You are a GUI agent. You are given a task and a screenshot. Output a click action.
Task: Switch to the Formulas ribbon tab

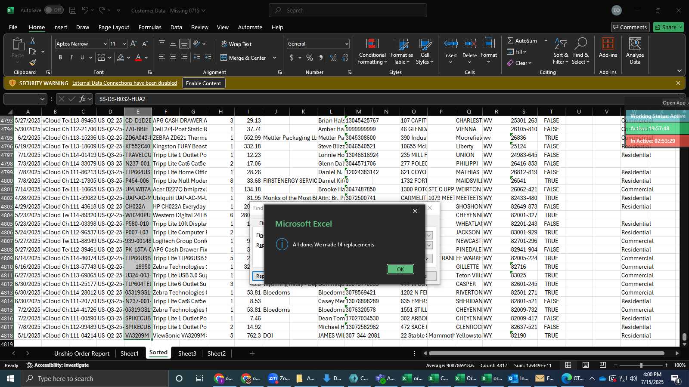(150, 27)
